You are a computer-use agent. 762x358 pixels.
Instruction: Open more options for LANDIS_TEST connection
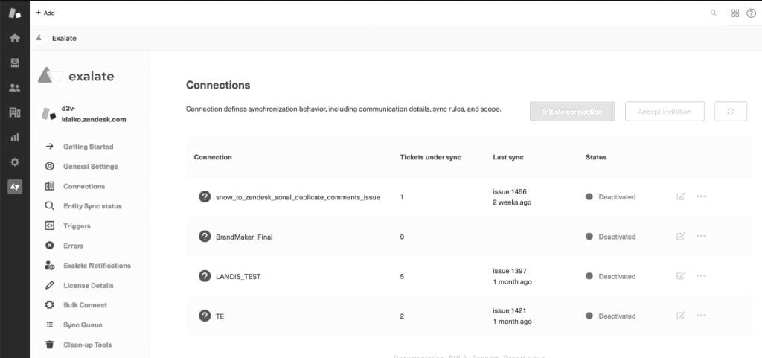[701, 276]
